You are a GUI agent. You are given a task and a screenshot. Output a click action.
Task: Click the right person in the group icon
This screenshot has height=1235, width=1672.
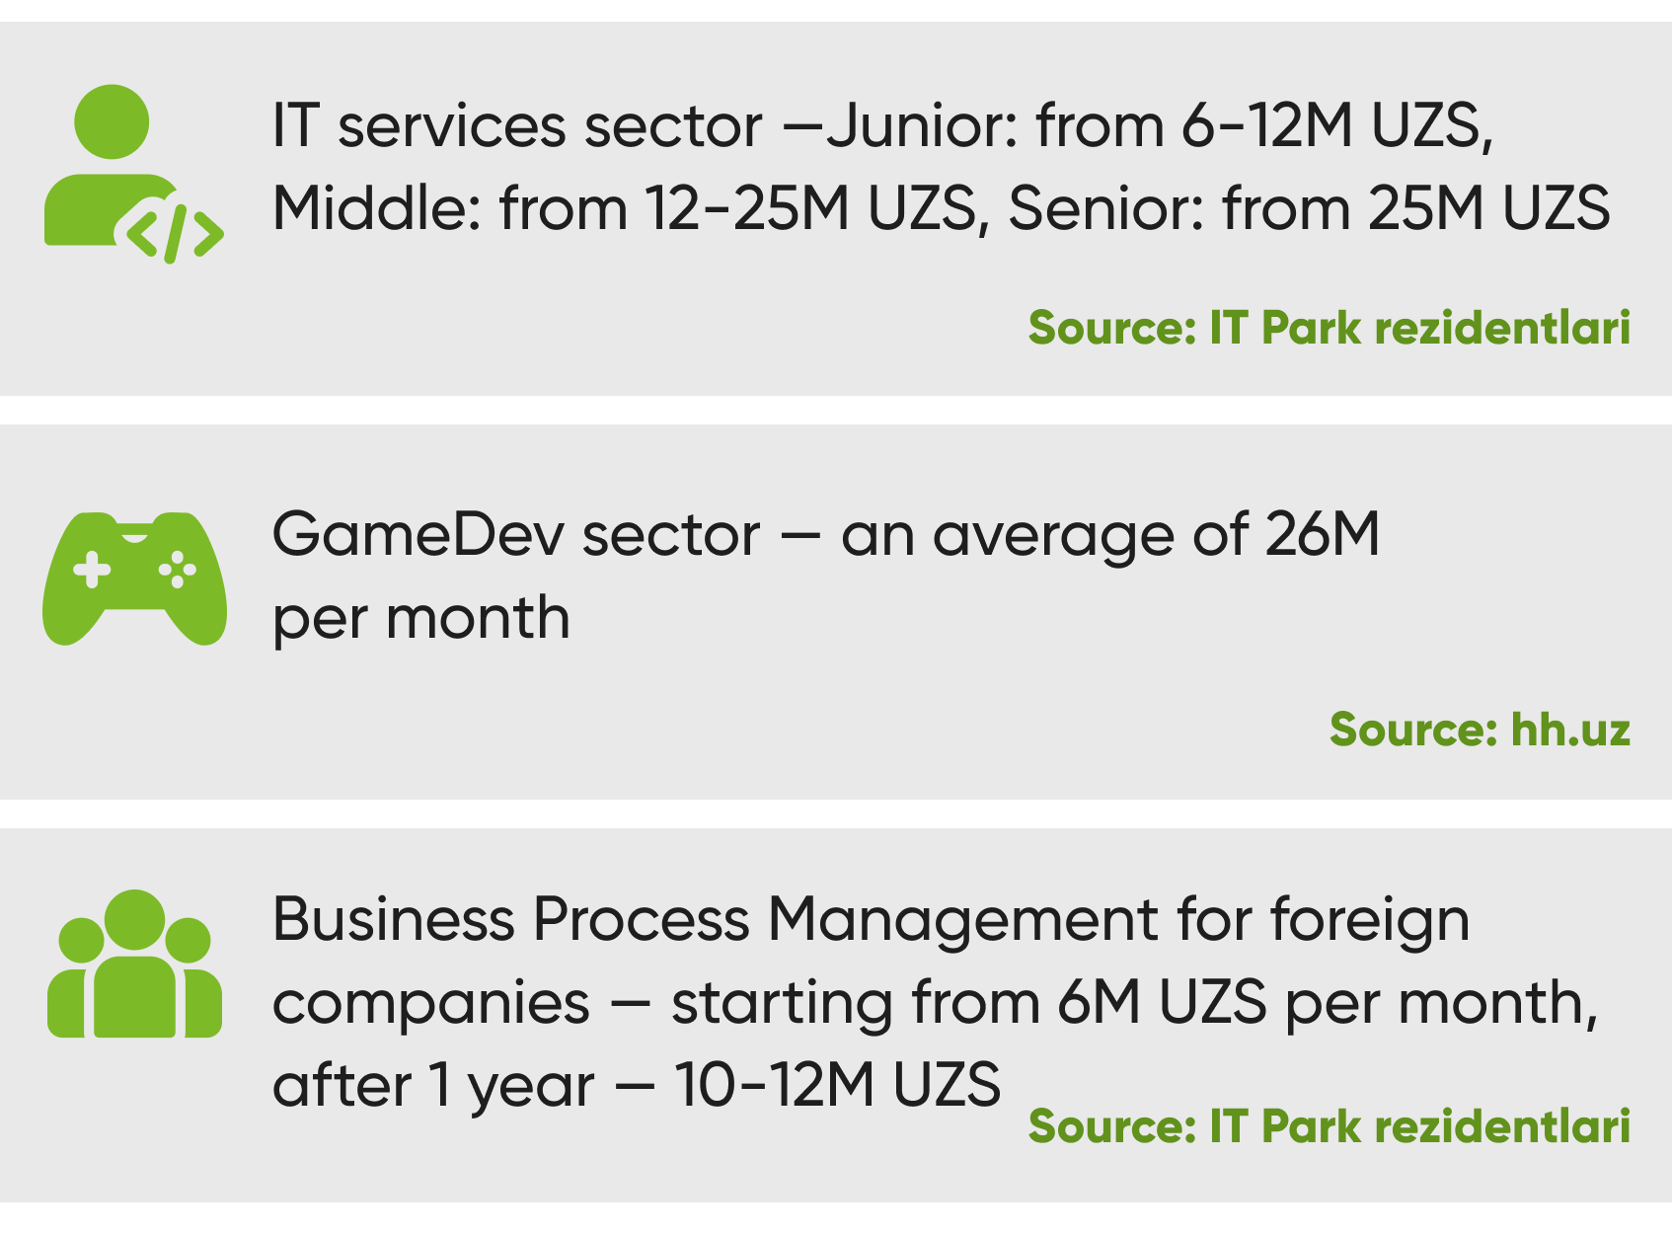(x=195, y=977)
